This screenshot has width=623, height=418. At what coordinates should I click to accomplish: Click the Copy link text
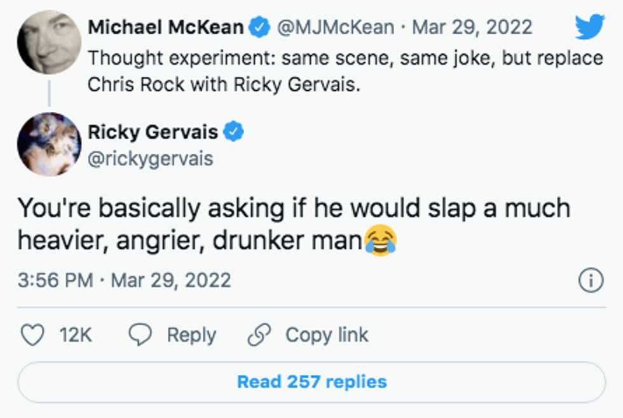(327, 335)
